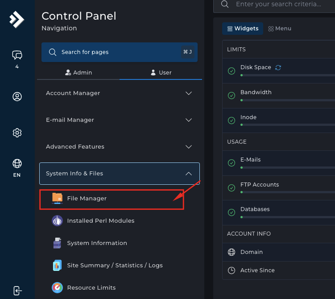Open the EN language globe icon
Screen dimensions: 335x299
click(17, 164)
